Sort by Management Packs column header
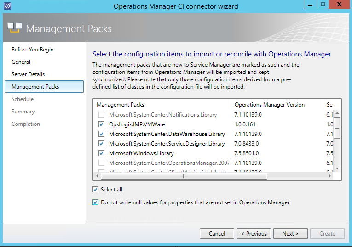The width and height of the screenshot is (352, 247). (120, 105)
